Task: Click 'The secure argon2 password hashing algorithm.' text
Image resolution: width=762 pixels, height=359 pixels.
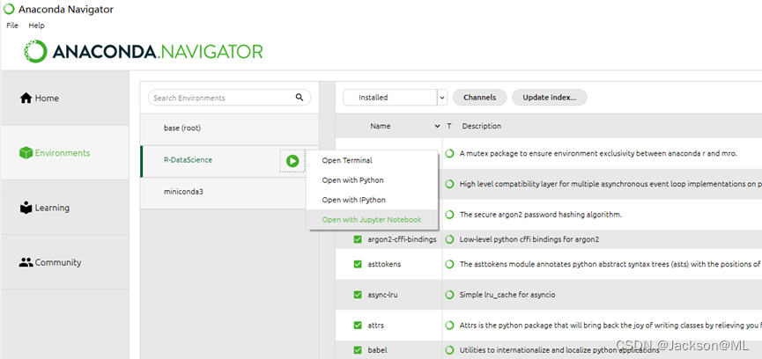Action: [540, 215]
